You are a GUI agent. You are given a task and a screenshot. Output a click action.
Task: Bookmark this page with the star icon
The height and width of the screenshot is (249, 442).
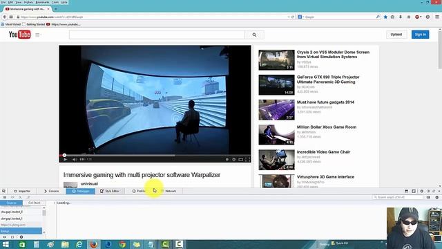[385, 17]
